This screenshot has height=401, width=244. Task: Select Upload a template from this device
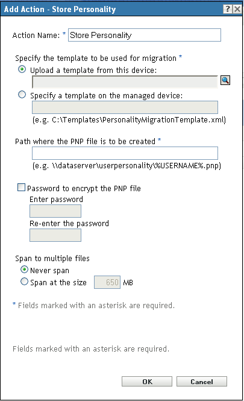point(22,69)
